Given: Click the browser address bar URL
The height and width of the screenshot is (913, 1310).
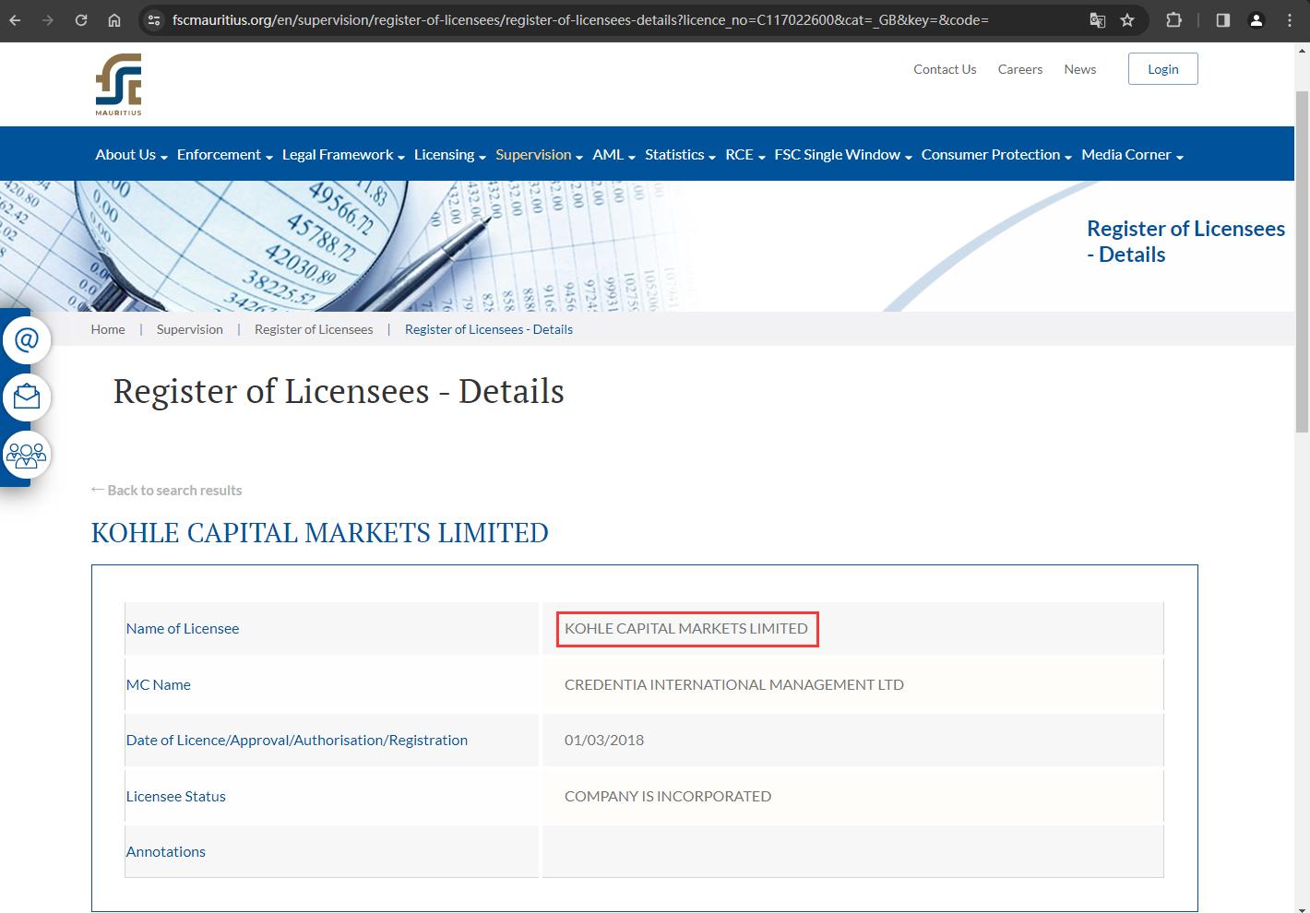Looking at the screenshot, I should pyautogui.click(x=580, y=19).
